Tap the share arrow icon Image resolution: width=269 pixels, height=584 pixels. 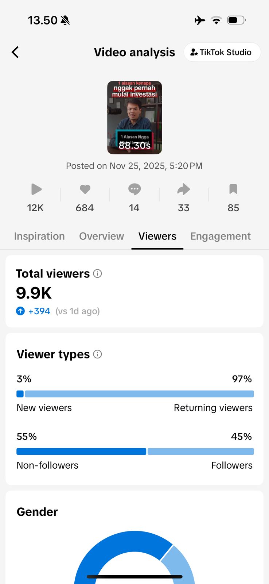(184, 189)
